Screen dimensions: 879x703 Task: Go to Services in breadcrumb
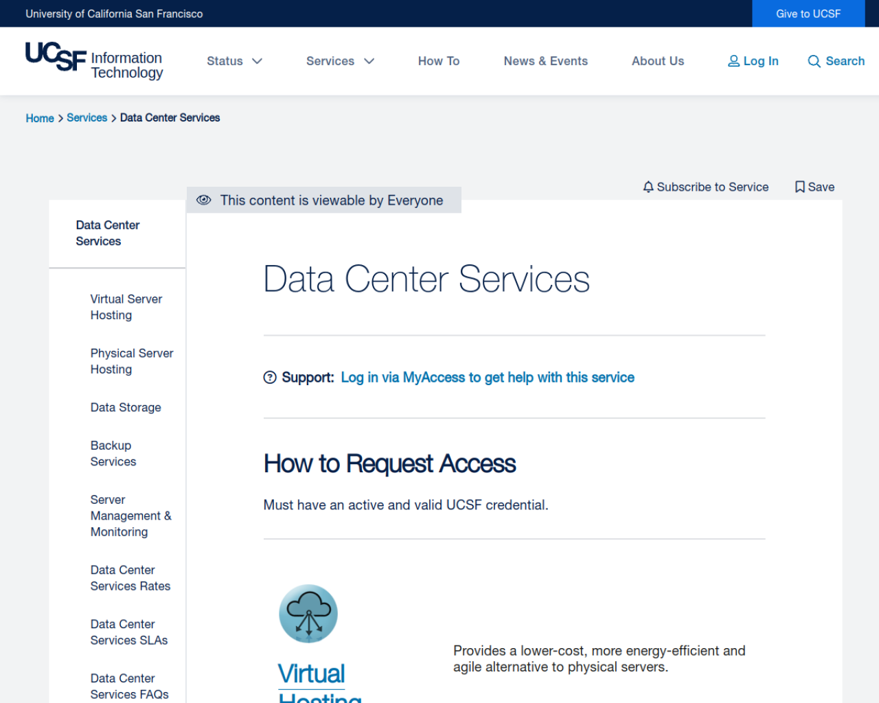(x=87, y=118)
